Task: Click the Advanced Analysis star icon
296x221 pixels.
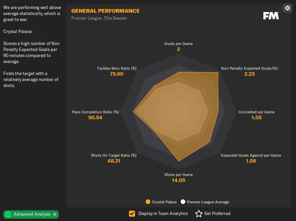Action: [8, 214]
